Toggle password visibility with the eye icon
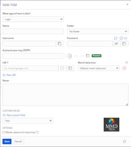 [x=116, y=44]
